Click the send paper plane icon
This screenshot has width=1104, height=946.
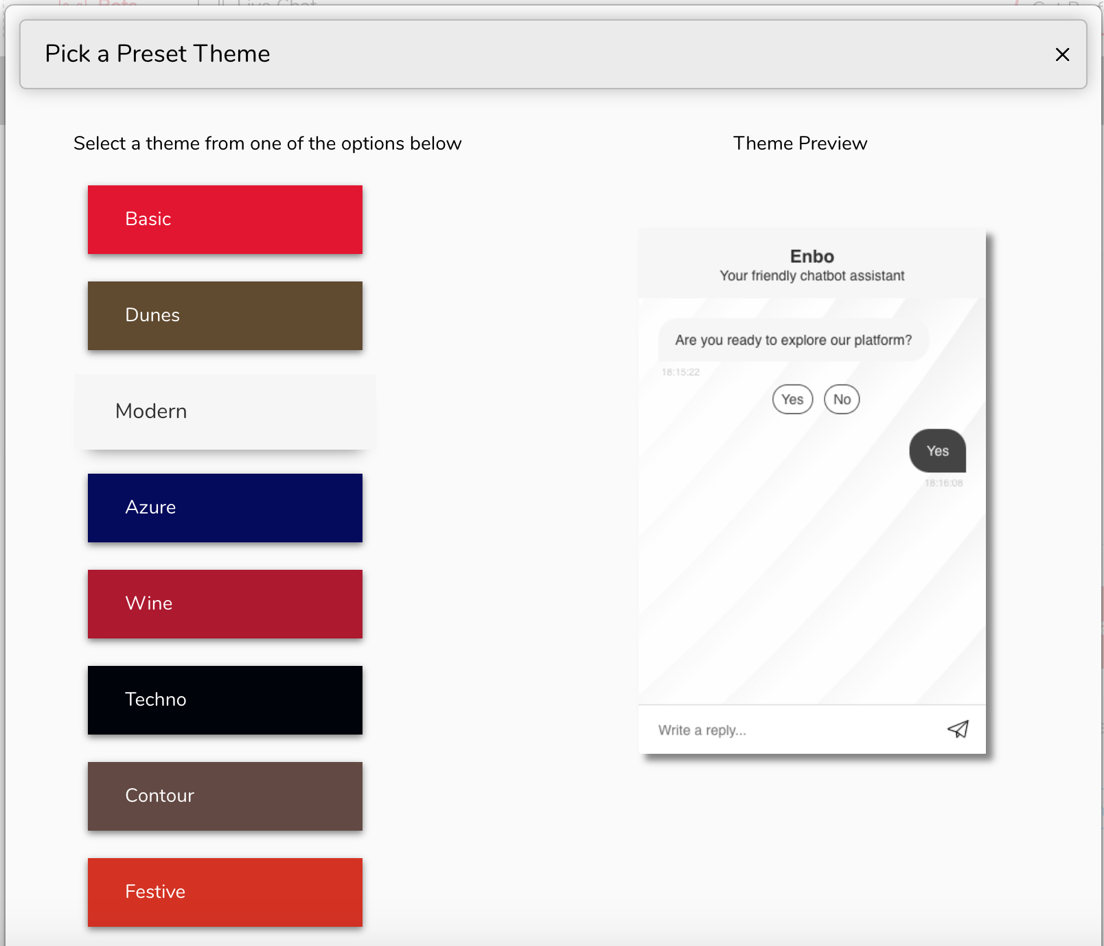tap(958, 729)
